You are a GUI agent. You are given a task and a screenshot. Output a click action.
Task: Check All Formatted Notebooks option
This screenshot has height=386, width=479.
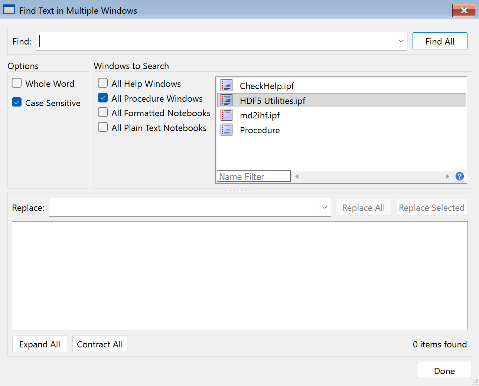tap(103, 112)
